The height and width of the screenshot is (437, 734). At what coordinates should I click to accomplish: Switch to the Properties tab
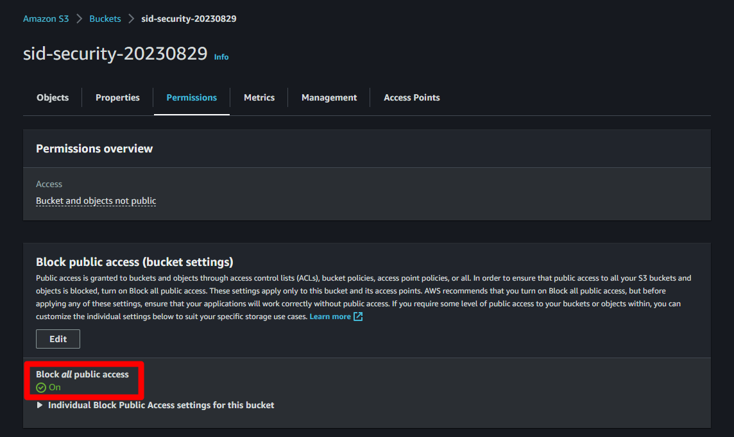point(117,97)
